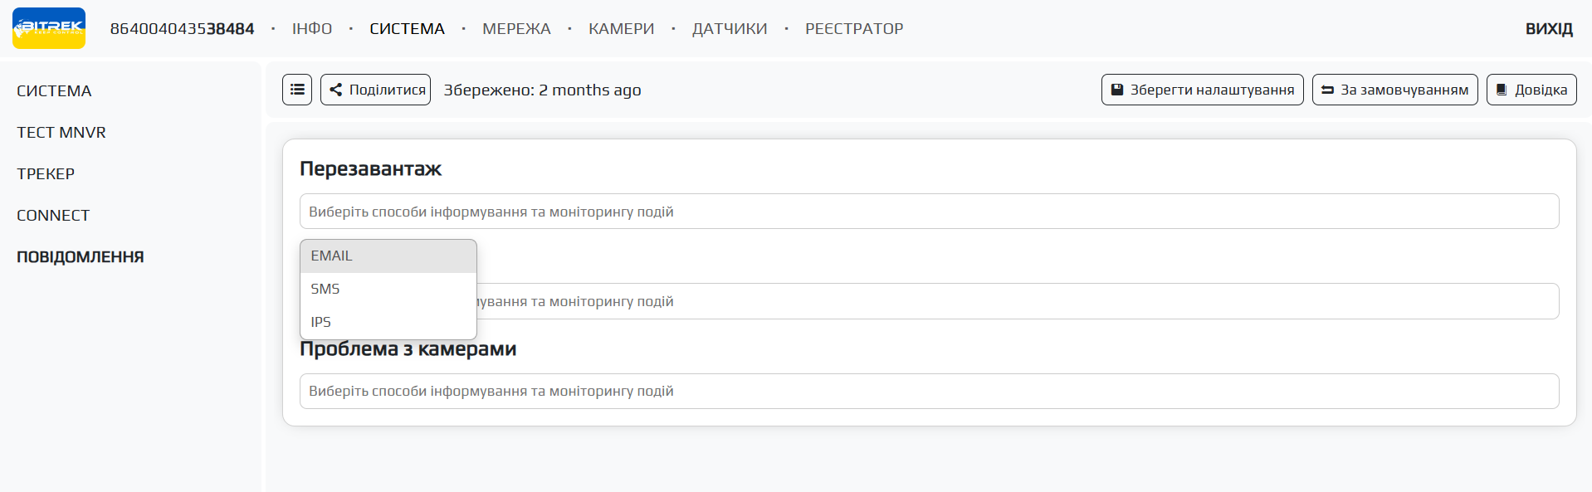The width and height of the screenshot is (1592, 492).
Task: Go to the КАМЕРИ tab
Action: 621,29
